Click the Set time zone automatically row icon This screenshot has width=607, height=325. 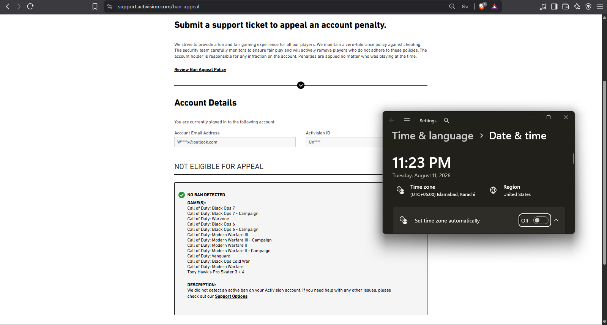(x=404, y=220)
